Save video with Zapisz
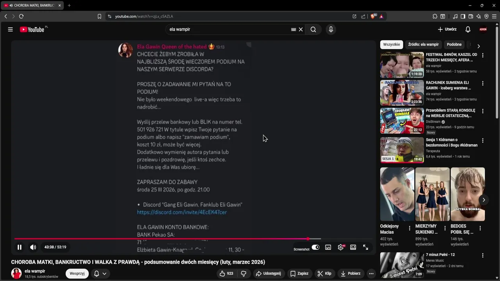 pos(299,274)
